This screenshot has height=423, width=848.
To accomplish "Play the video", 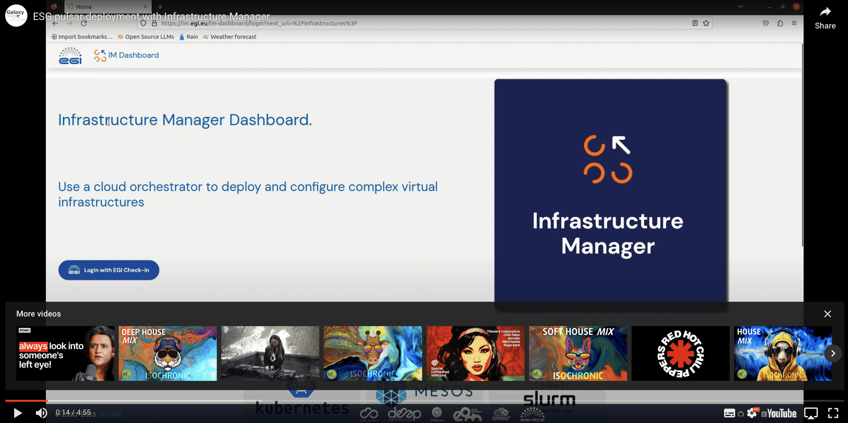I will coord(17,413).
